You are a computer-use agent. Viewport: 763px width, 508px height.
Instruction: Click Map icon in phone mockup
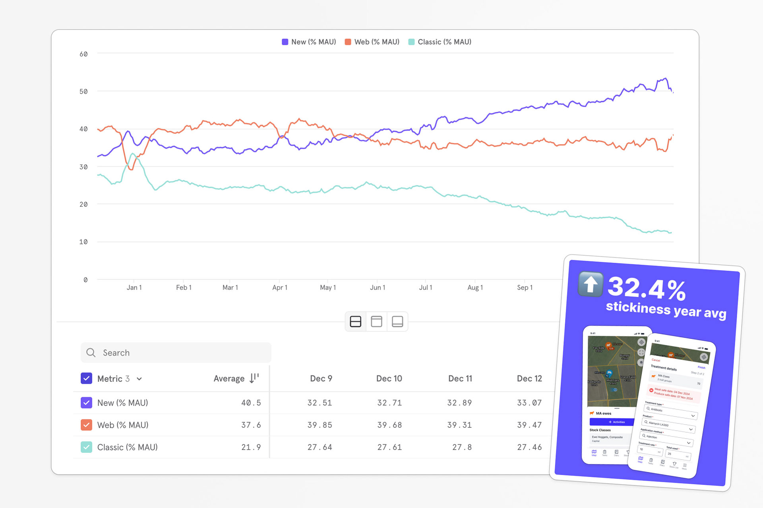(x=594, y=453)
